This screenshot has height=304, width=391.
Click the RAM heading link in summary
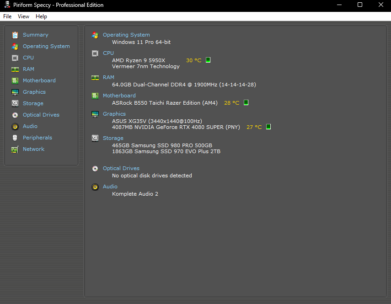(108, 78)
